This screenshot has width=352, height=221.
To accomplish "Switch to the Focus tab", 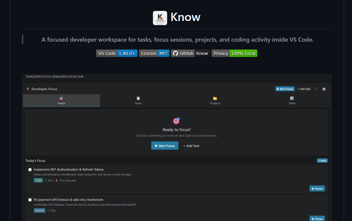I will coord(61,101).
